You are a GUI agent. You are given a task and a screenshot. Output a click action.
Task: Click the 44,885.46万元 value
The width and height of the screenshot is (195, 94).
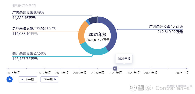coord(24,18)
